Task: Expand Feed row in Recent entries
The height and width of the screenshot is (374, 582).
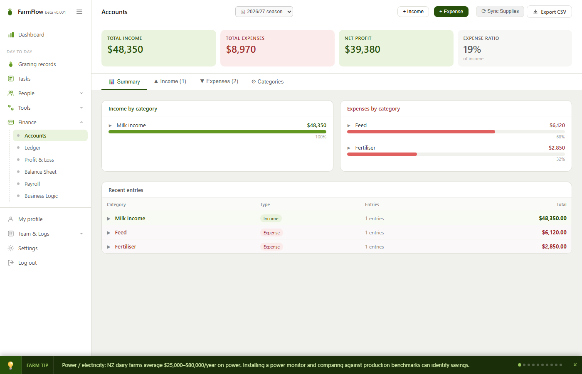Action: [109, 233]
